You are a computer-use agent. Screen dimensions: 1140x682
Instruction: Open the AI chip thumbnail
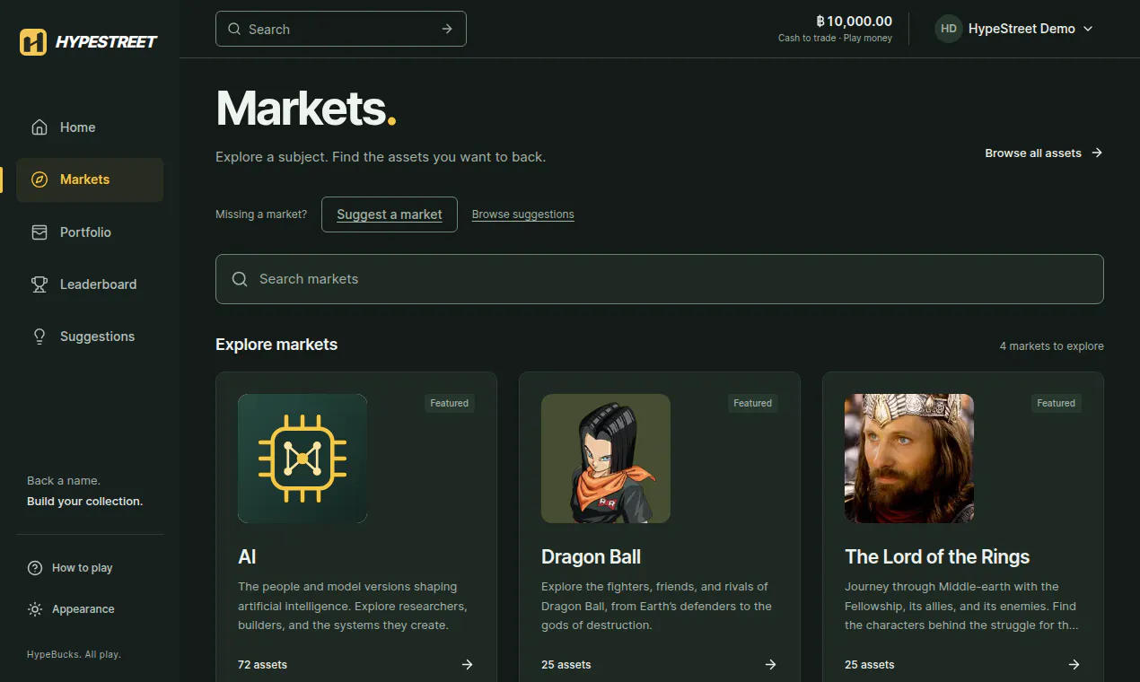tap(303, 459)
